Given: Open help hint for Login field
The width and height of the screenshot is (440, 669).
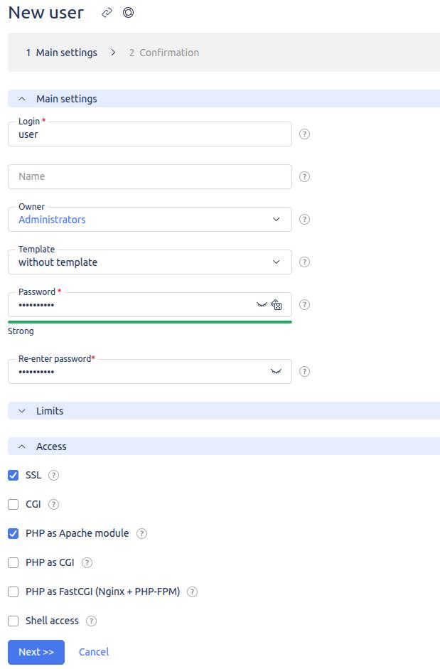Looking at the screenshot, I should tap(304, 134).
